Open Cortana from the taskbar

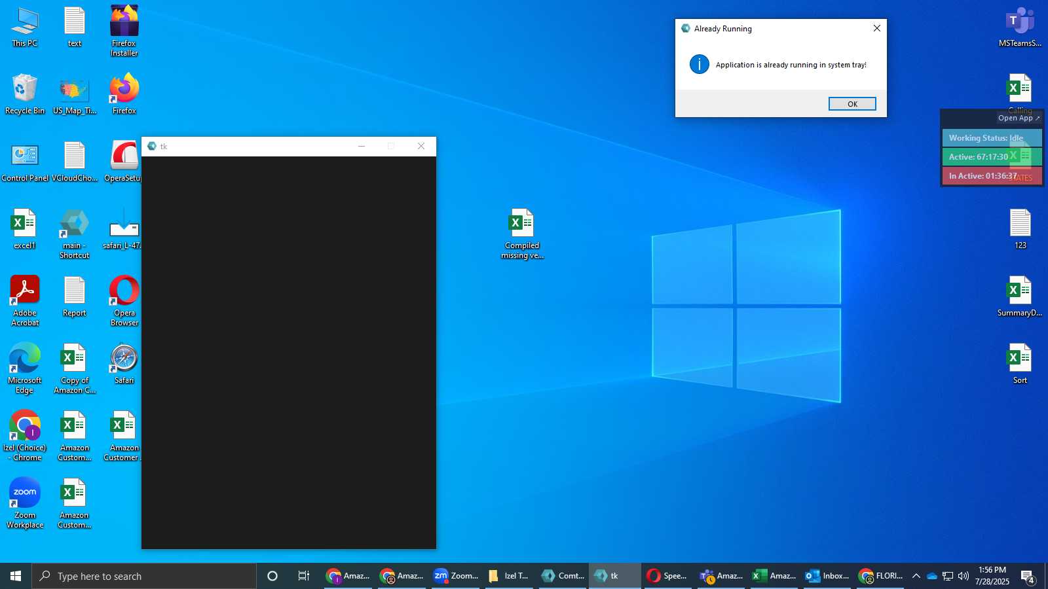point(272,576)
